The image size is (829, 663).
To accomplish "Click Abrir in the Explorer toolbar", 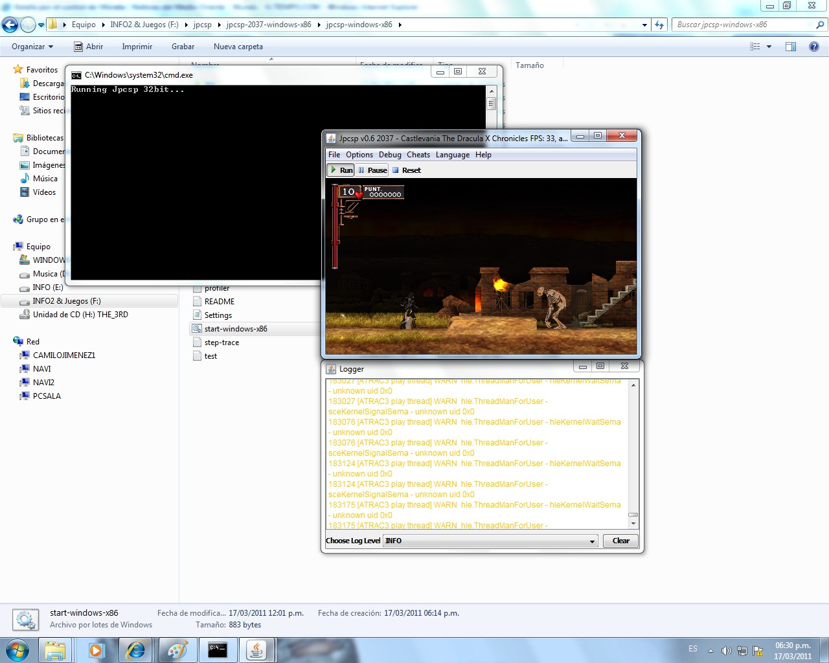I will [88, 47].
